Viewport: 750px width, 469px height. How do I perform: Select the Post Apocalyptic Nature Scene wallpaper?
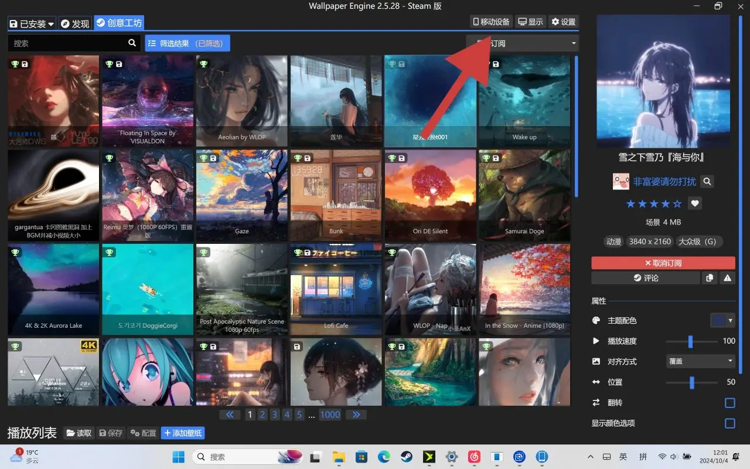click(x=242, y=290)
